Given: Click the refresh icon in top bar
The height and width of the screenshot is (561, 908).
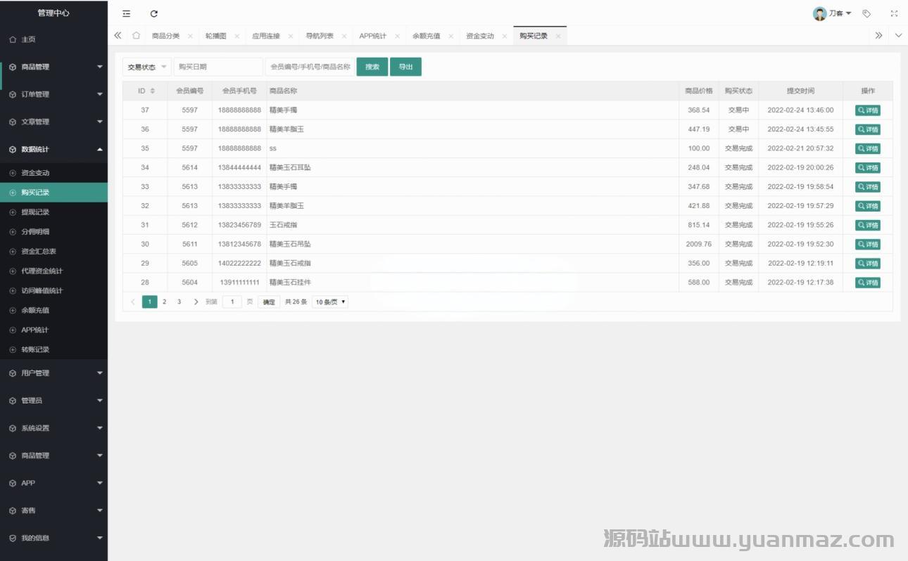Looking at the screenshot, I should pyautogui.click(x=154, y=13).
